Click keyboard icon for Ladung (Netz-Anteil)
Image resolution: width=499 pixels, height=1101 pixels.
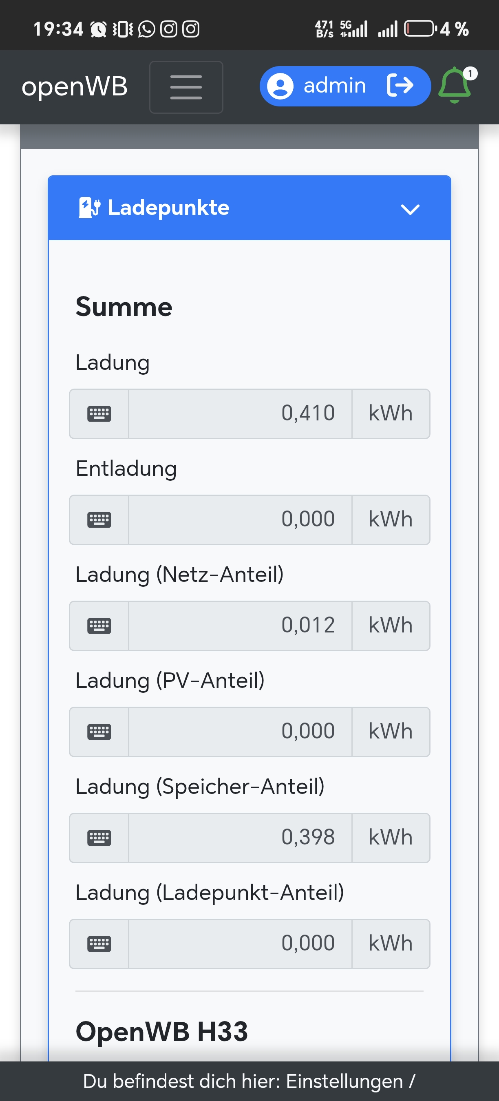coord(99,626)
